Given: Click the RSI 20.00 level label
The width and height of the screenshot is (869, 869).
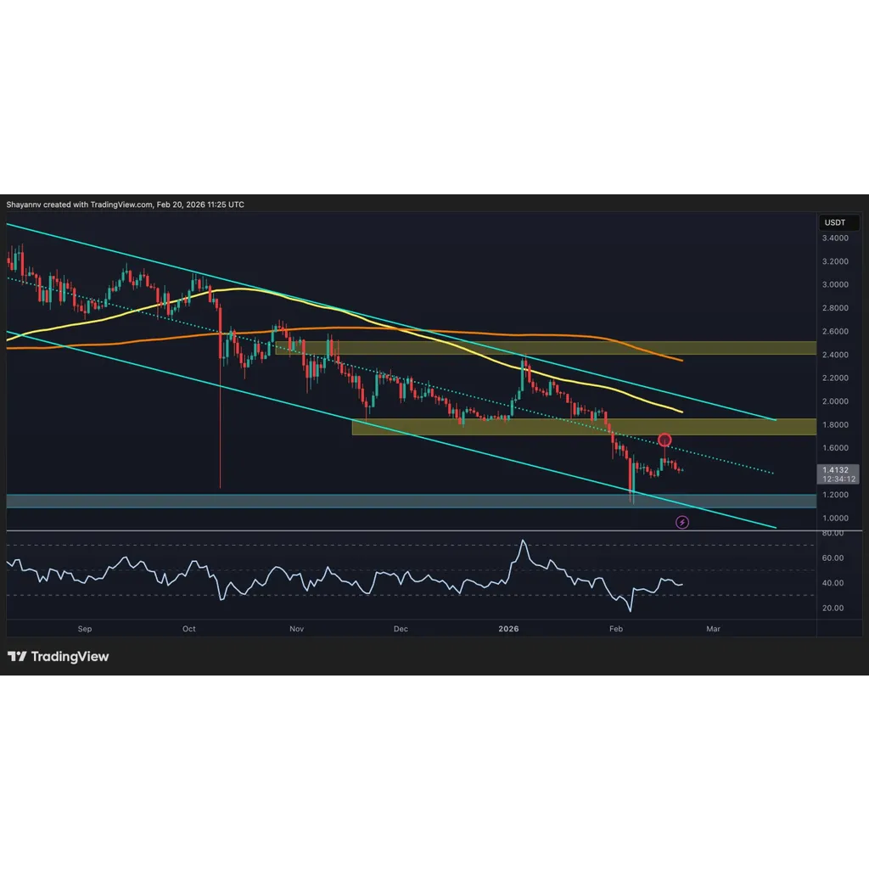Looking at the screenshot, I should click(833, 608).
